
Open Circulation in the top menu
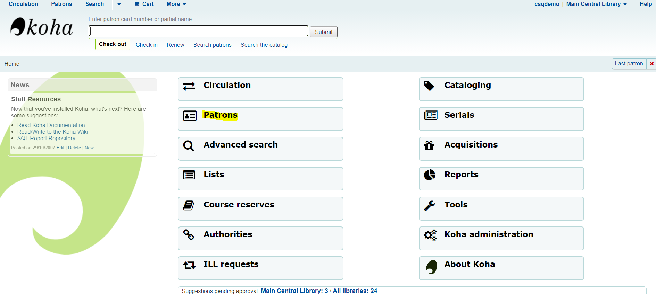pyautogui.click(x=23, y=4)
